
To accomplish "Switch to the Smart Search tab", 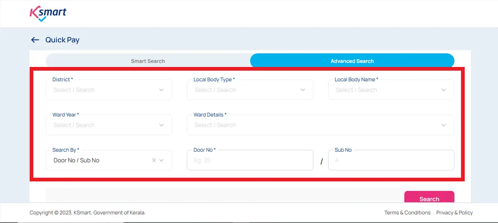I will tap(148, 61).
